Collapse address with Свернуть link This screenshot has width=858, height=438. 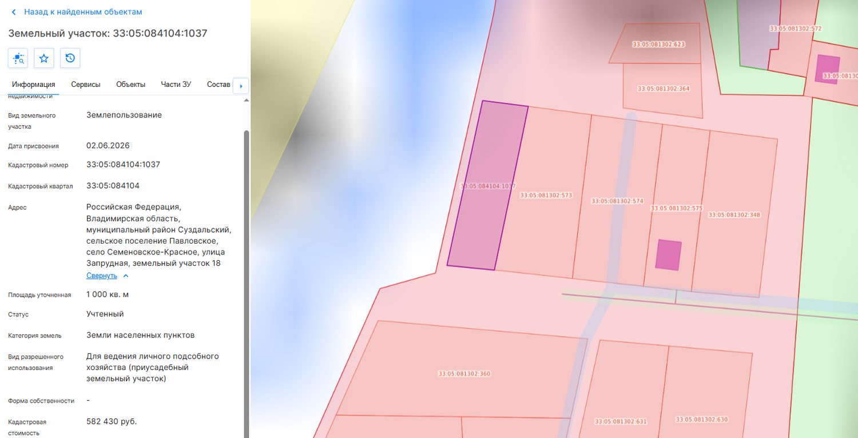[102, 276]
